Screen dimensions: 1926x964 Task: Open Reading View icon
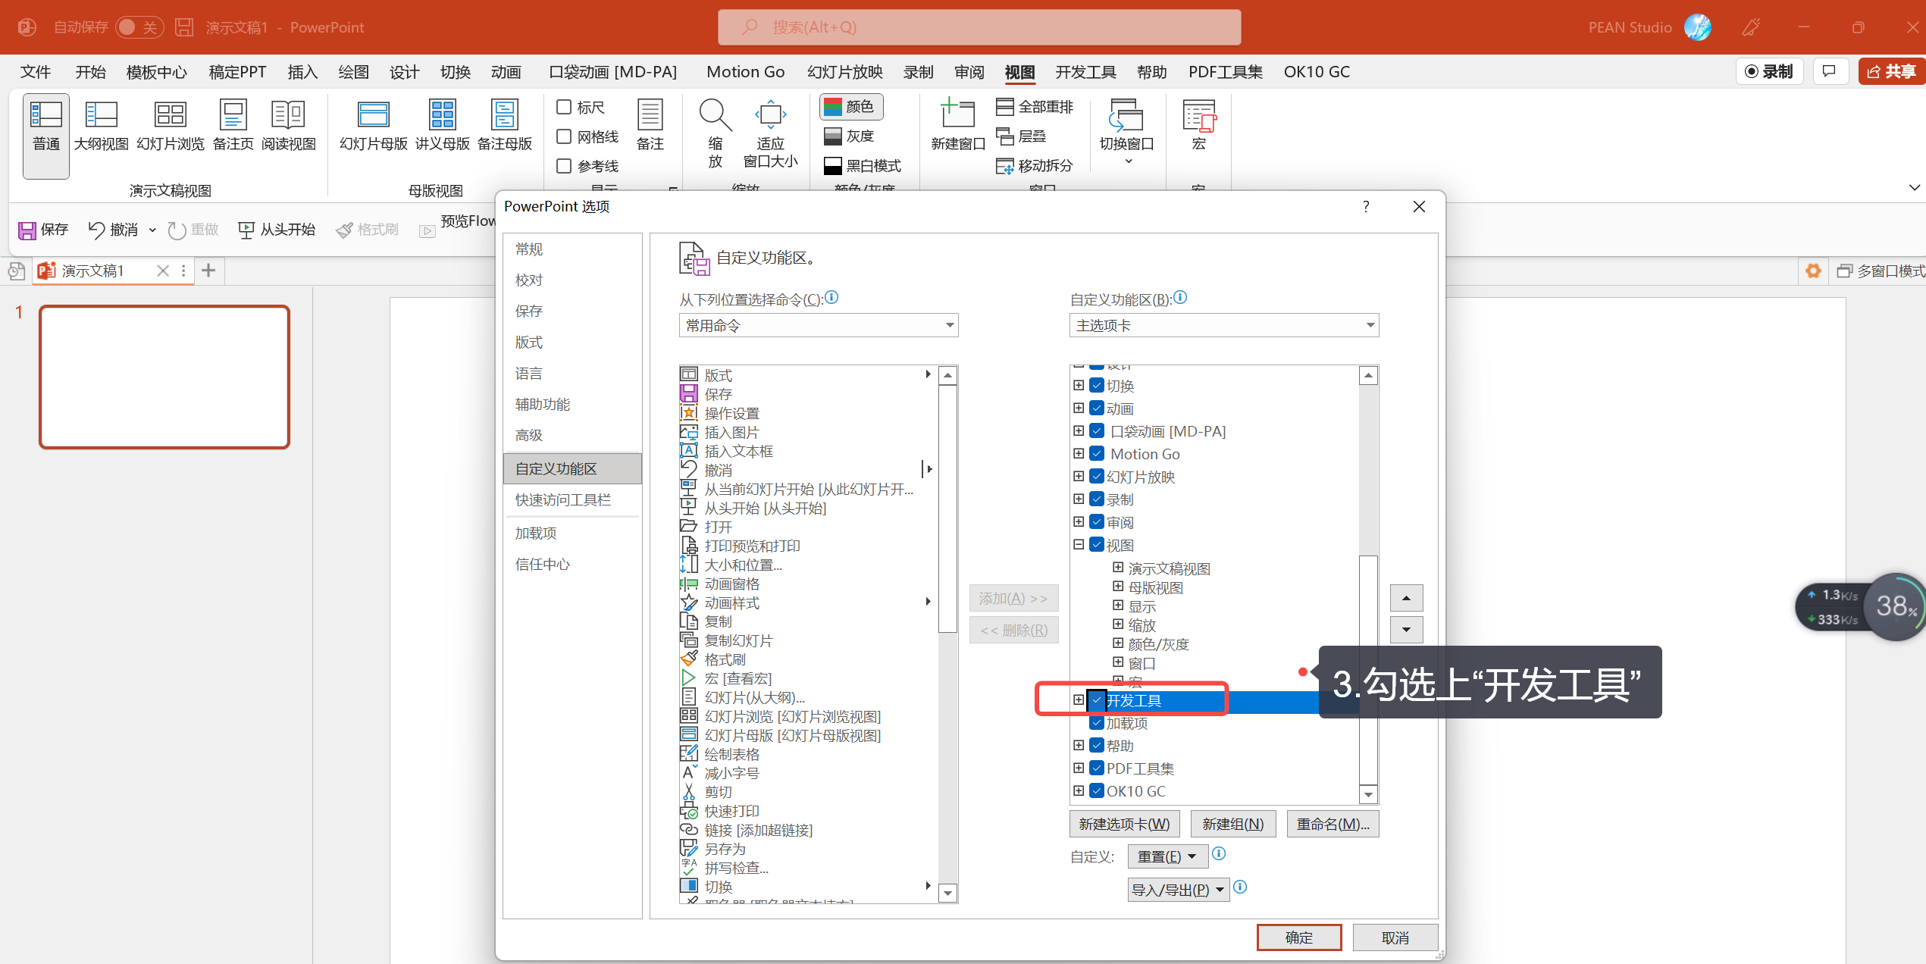288,115
